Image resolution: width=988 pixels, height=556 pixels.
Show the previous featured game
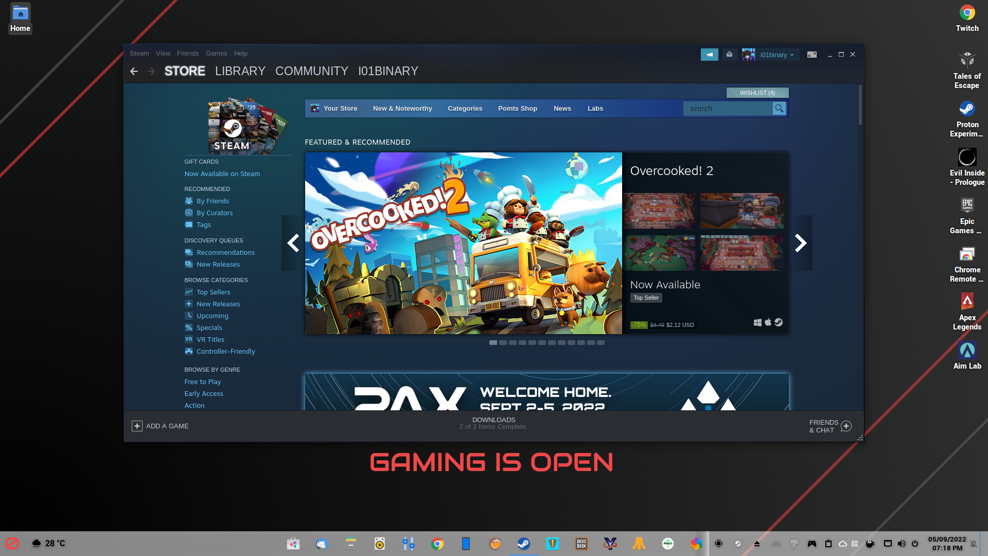[x=293, y=243]
